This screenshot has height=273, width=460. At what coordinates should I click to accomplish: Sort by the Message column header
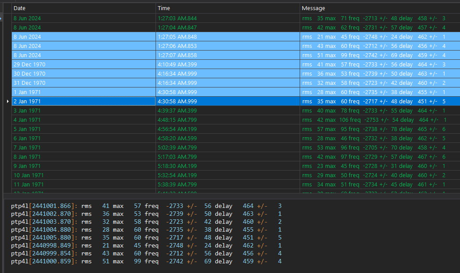(x=380, y=8)
